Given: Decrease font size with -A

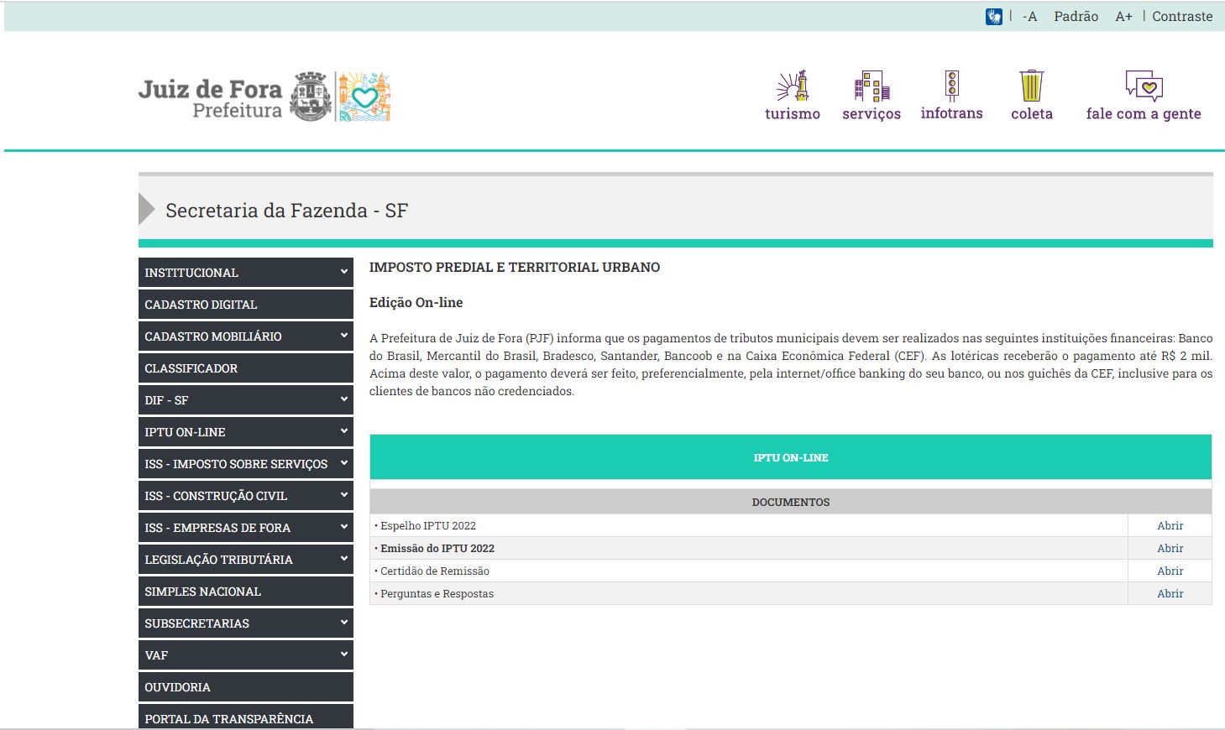Looking at the screenshot, I should pyautogui.click(x=1029, y=17).
